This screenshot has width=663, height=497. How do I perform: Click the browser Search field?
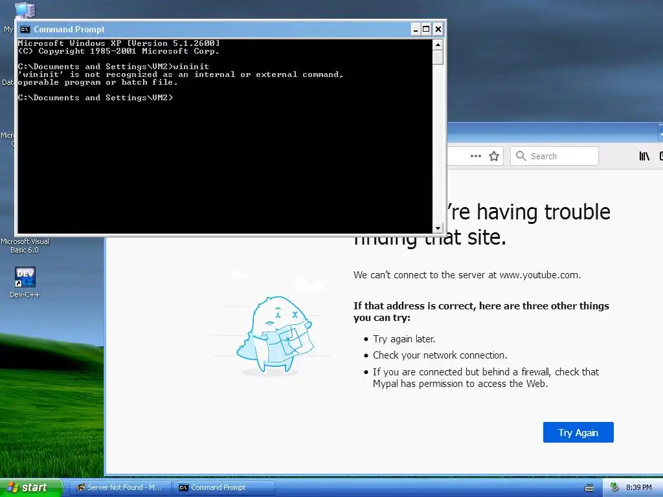coord(554,156)
